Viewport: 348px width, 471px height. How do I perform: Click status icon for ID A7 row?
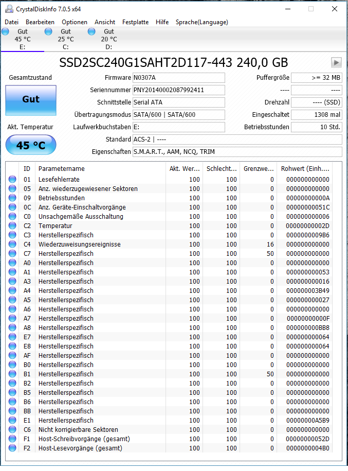(12, 318)
